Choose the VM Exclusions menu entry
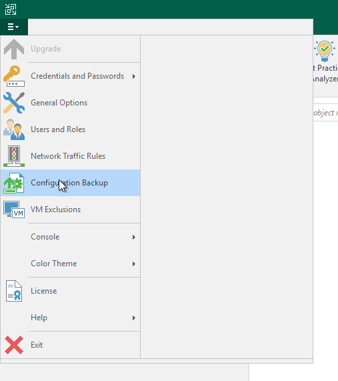The width and height of the screenshot is (338, 381). [71, 210]
